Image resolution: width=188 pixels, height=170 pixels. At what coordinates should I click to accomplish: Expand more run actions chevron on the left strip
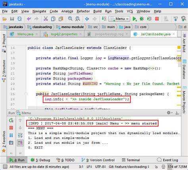11,153
